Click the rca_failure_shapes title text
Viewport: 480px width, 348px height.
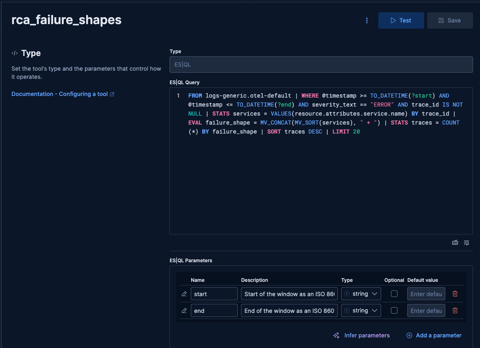(67, 20)
